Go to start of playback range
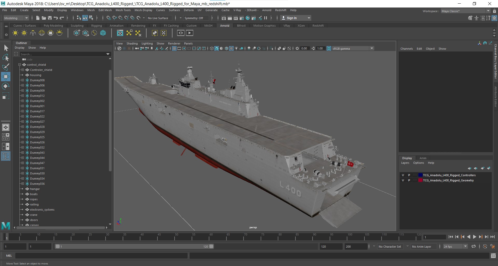Image resolution: width=498 pixels, height=266 pixels. point(451,237)
